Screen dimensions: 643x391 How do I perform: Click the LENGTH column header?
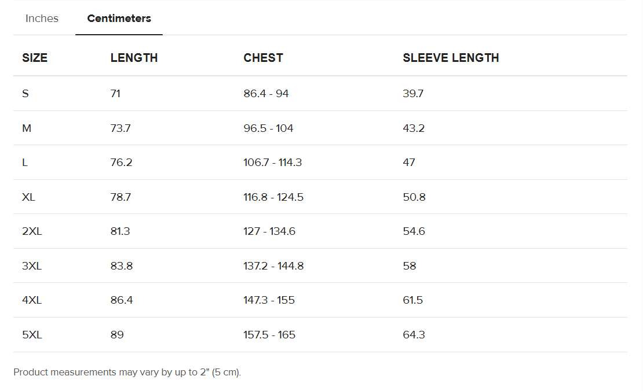[134, 58]
